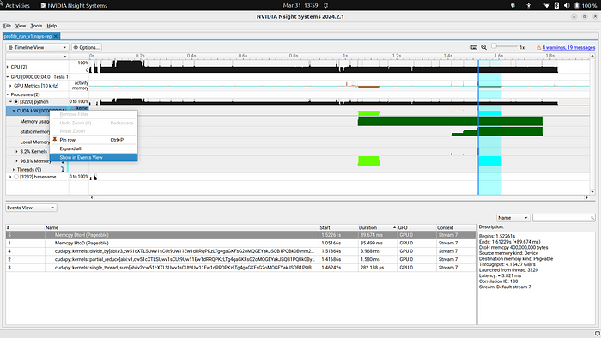This screenshot has height=338, width=601.
Task: Open the View menu
Action: point(21,26)
